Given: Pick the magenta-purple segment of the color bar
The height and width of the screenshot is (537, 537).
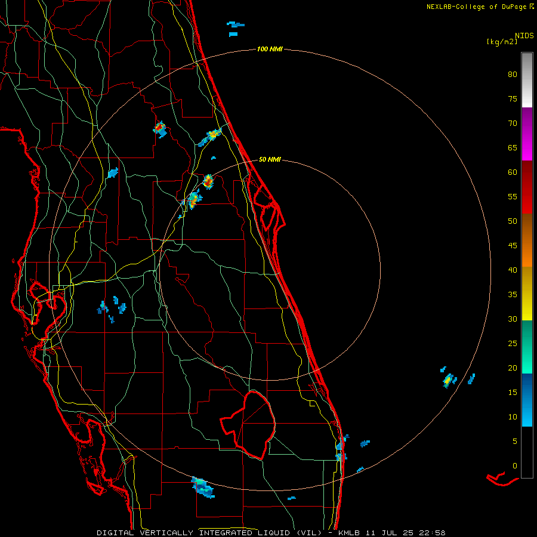Looking at the screenshot, I should pyautogui.click(x=527, y=134).
